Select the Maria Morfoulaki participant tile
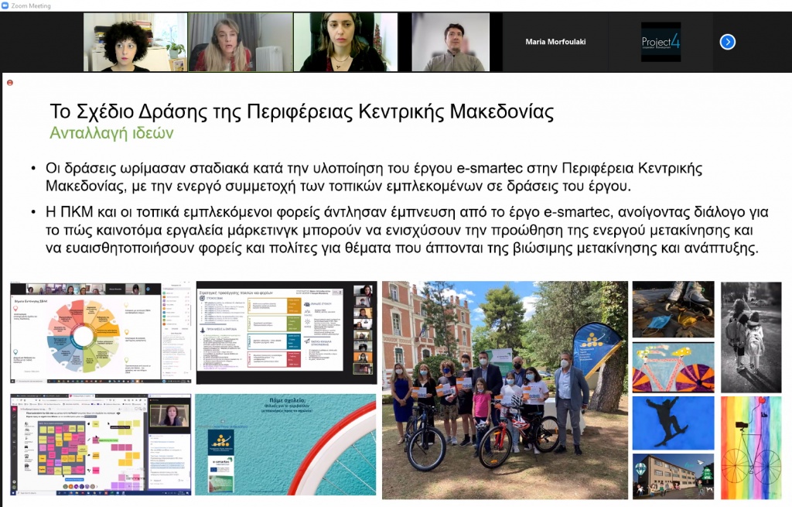The width and height of the screenshot is (792, 507). (555, 42)
